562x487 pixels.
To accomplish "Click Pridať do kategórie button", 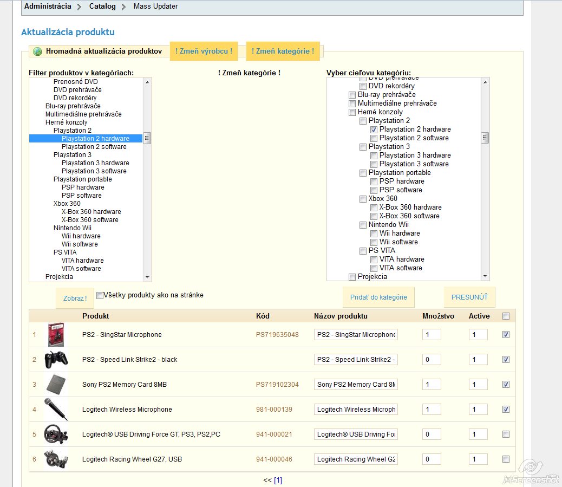I will (378, 297).
